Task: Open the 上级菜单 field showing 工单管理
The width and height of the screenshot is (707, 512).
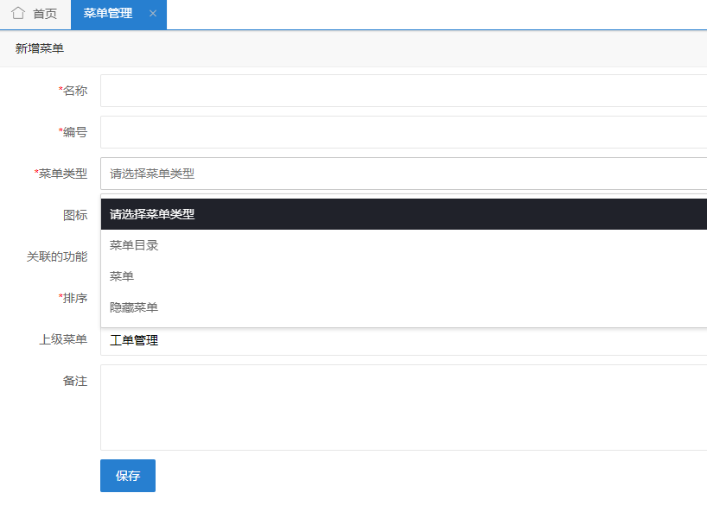Action: pos(403,342)
